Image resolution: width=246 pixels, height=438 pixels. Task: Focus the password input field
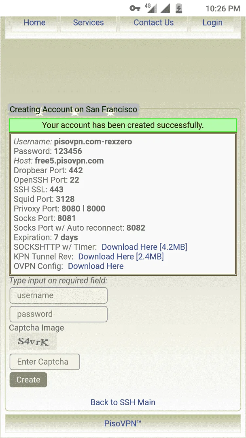point(59,314)
